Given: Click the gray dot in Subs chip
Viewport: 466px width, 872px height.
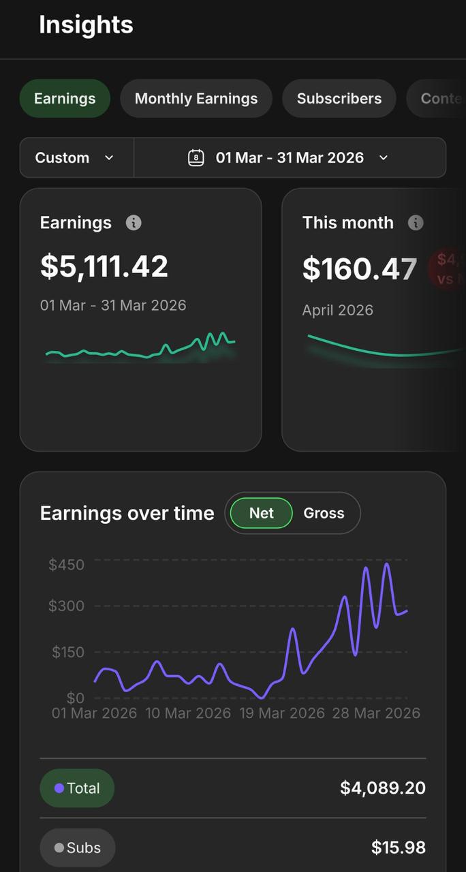Looking at the screenshot, I should [x=59, y=848].
